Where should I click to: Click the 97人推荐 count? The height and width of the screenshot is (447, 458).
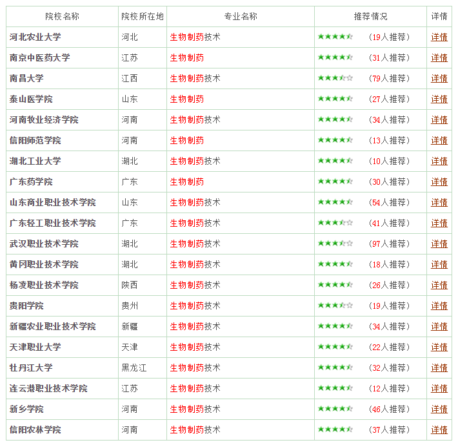(x=389, y=244)
